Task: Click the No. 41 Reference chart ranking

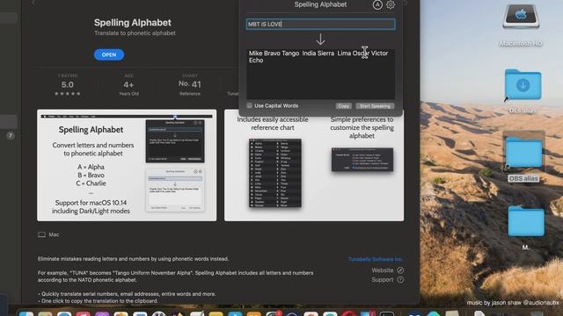Action: (x=190, y=85)
